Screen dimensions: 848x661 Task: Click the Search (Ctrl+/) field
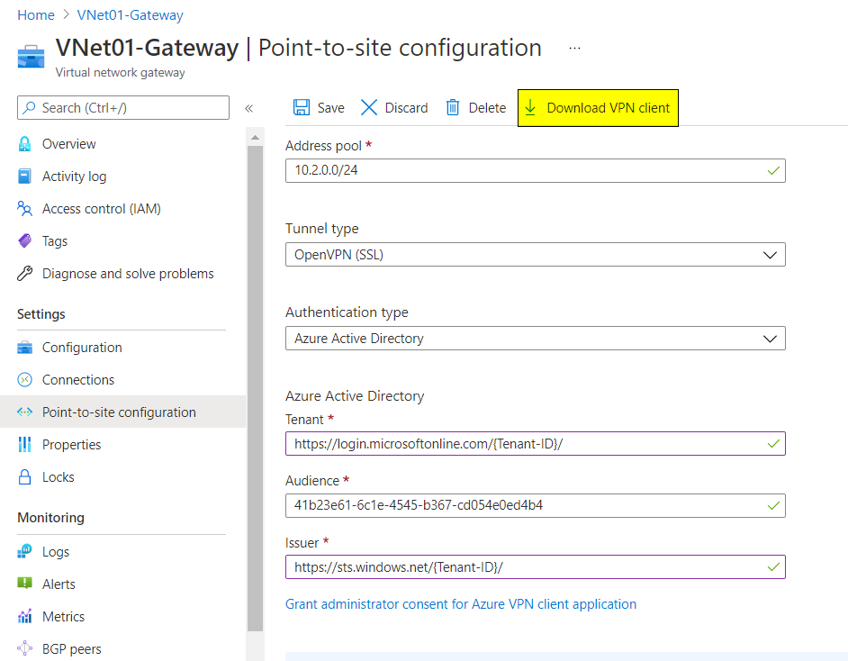(123, 108)
